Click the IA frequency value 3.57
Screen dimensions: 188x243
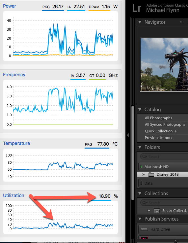click(81, 76)
